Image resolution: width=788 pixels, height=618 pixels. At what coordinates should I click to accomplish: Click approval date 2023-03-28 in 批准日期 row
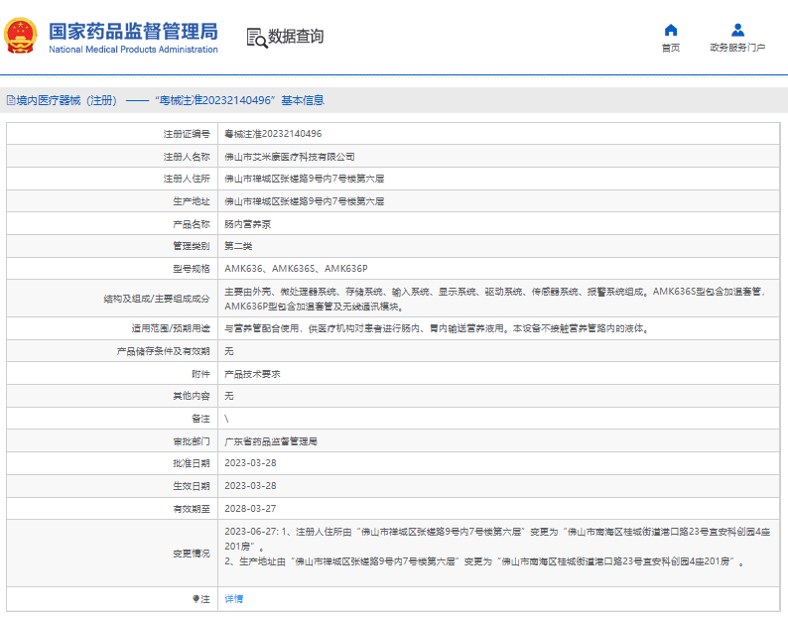pyautogui.click(x=250, y=463)
